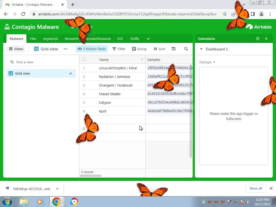Screen dimensions: 276x207
Task: Collapse the Dashboard 1 section
Action: tap(201, 49)
